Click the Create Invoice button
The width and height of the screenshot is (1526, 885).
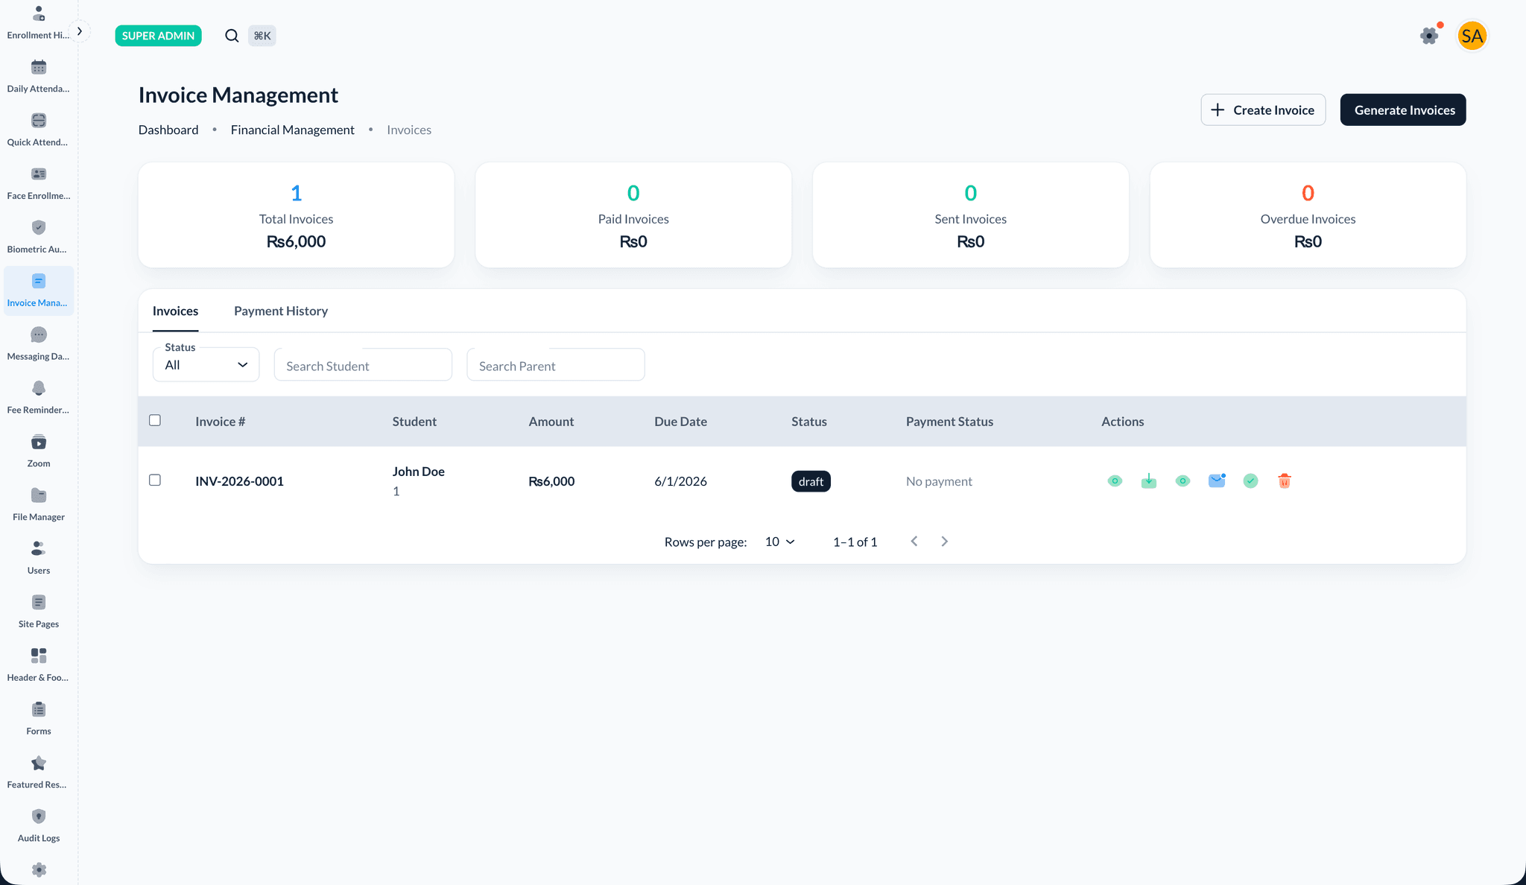point(1263,110)
